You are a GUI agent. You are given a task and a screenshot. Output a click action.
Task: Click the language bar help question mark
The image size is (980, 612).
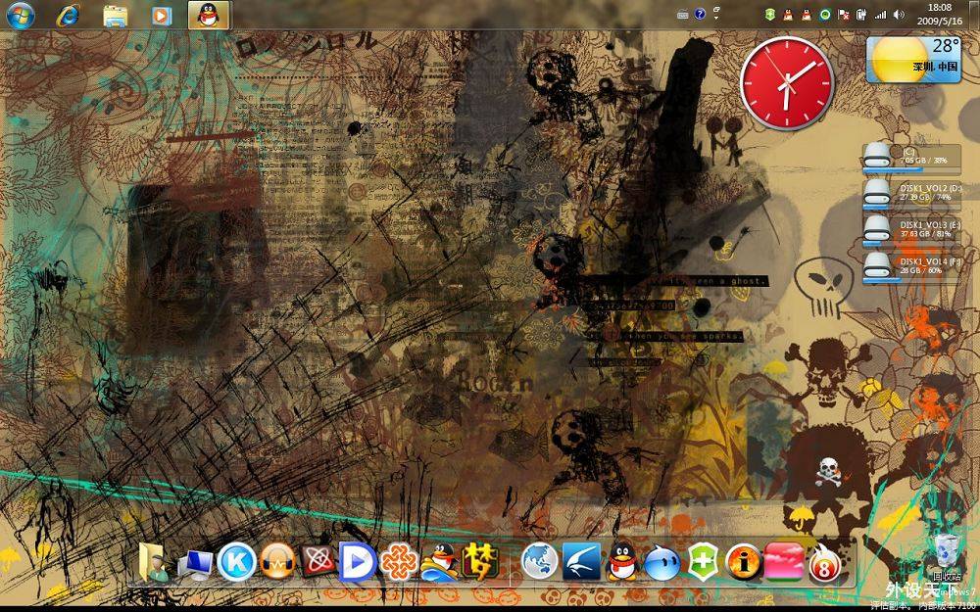point(700,15)
